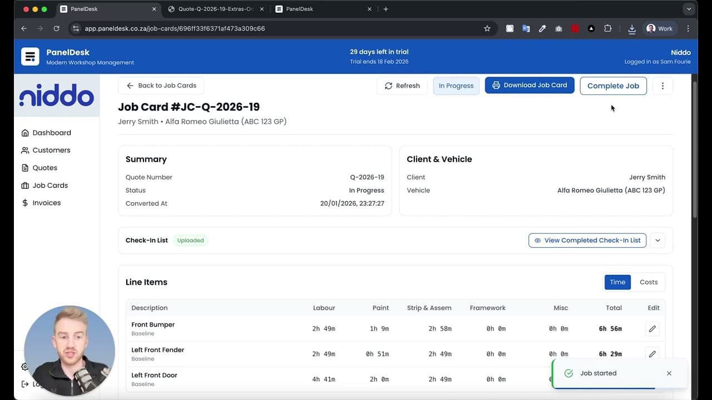The image size is (712, 400).
Task: Open the Dashboard from the sidebar
Action: click(x=52, y=132)
